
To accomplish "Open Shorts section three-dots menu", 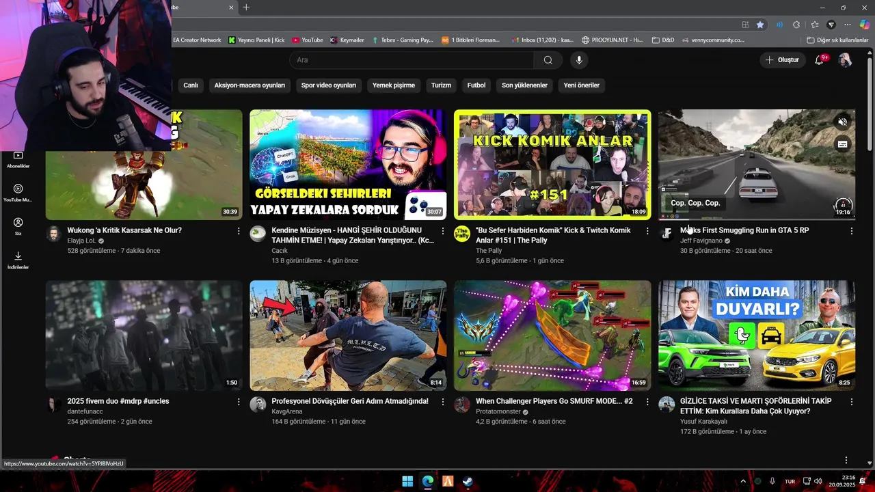I will click(846, 460).
